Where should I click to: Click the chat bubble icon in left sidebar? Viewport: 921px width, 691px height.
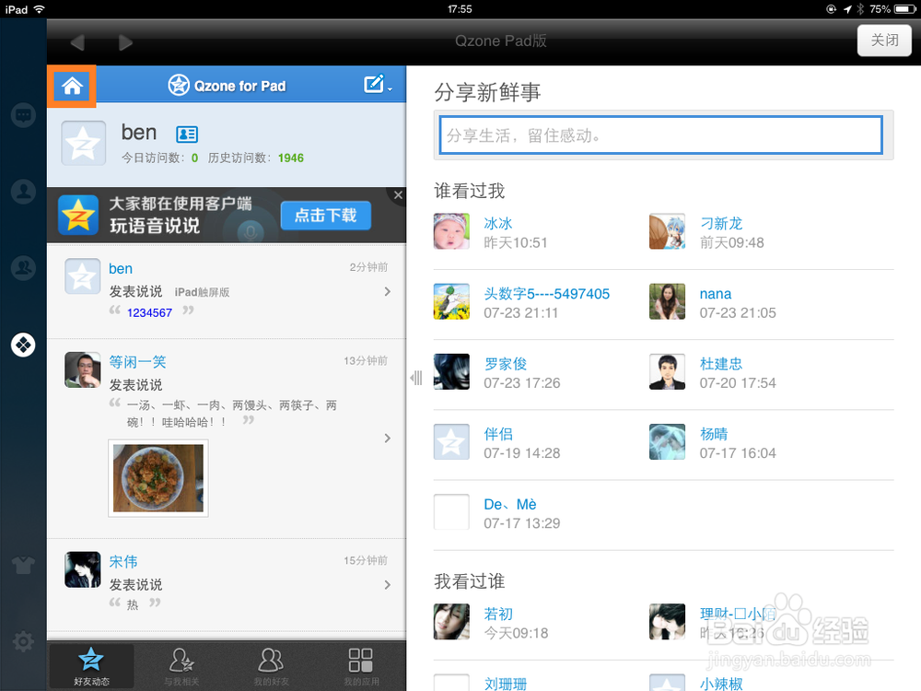23,114
